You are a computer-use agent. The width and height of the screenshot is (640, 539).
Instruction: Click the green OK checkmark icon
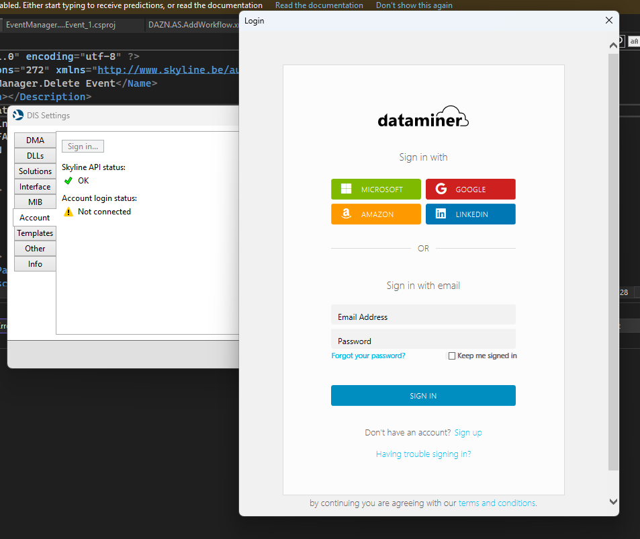(x=68, y=181)
